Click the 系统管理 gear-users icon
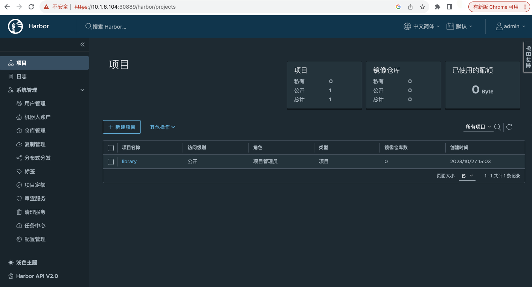Viewport: 532px width, 287px height. click(11, 90)
